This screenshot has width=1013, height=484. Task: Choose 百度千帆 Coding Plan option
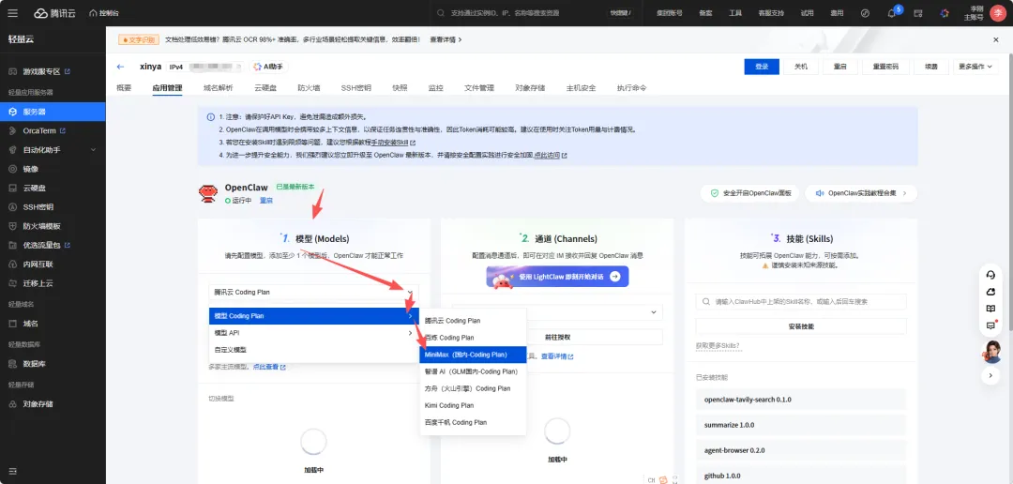point(473,422)
